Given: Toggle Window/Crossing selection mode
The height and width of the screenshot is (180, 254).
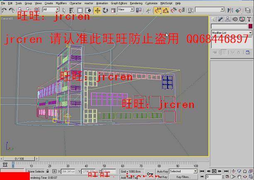Looking at the screenshot, I should (88, 10).
